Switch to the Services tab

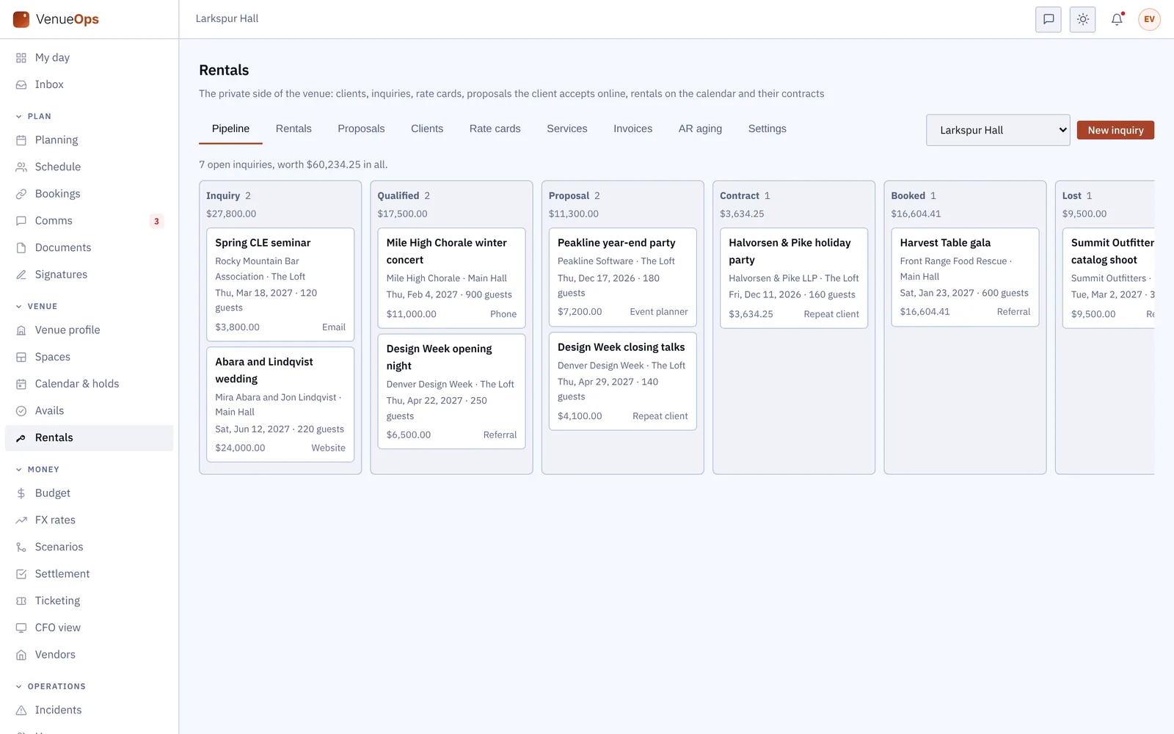coord(566,128)
